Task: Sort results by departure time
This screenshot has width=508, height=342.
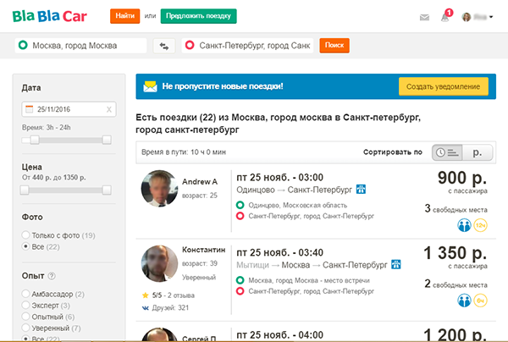Action: pos(446,152)
